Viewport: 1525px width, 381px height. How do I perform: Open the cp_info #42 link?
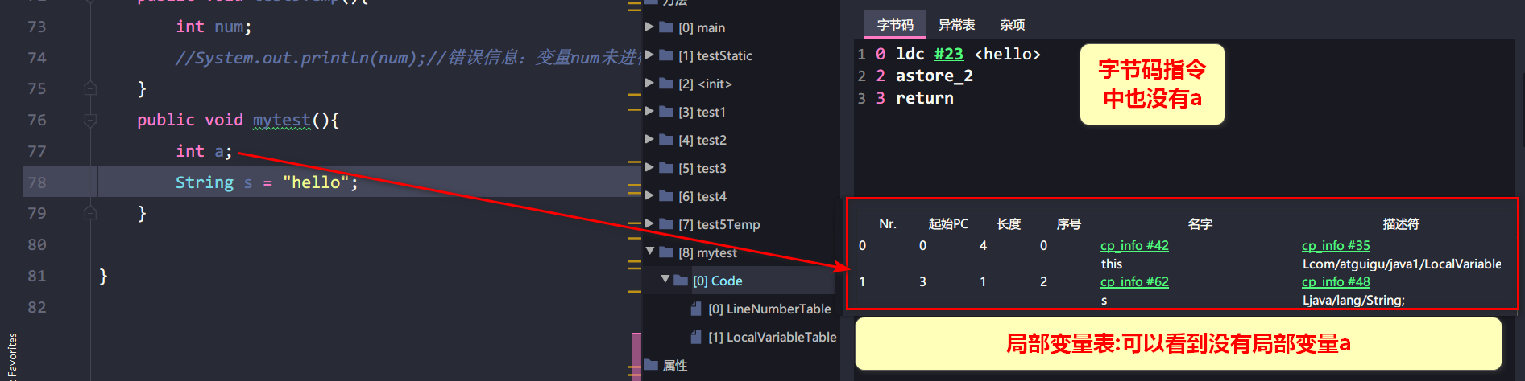[x=1134, y=246]
